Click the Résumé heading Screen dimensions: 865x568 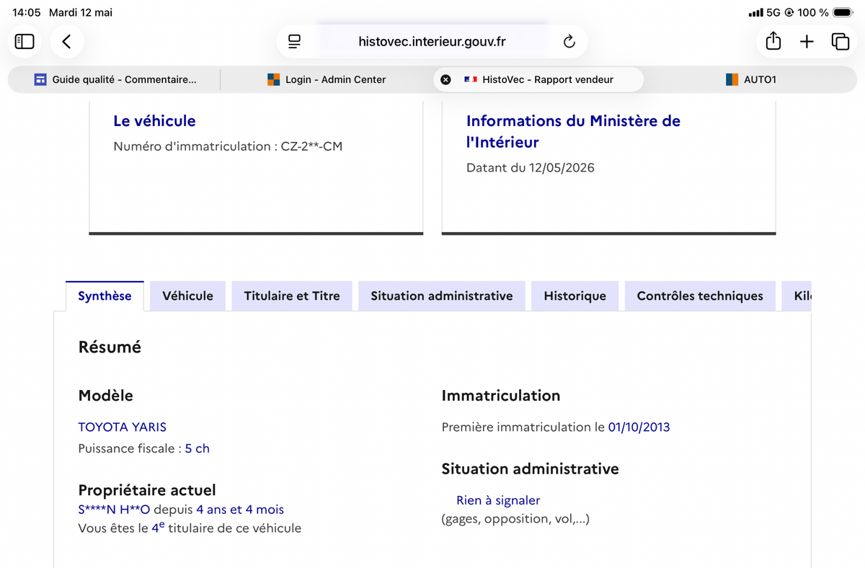[110, 347]
